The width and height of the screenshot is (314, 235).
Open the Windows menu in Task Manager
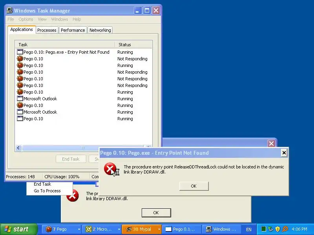click(60, 19)
